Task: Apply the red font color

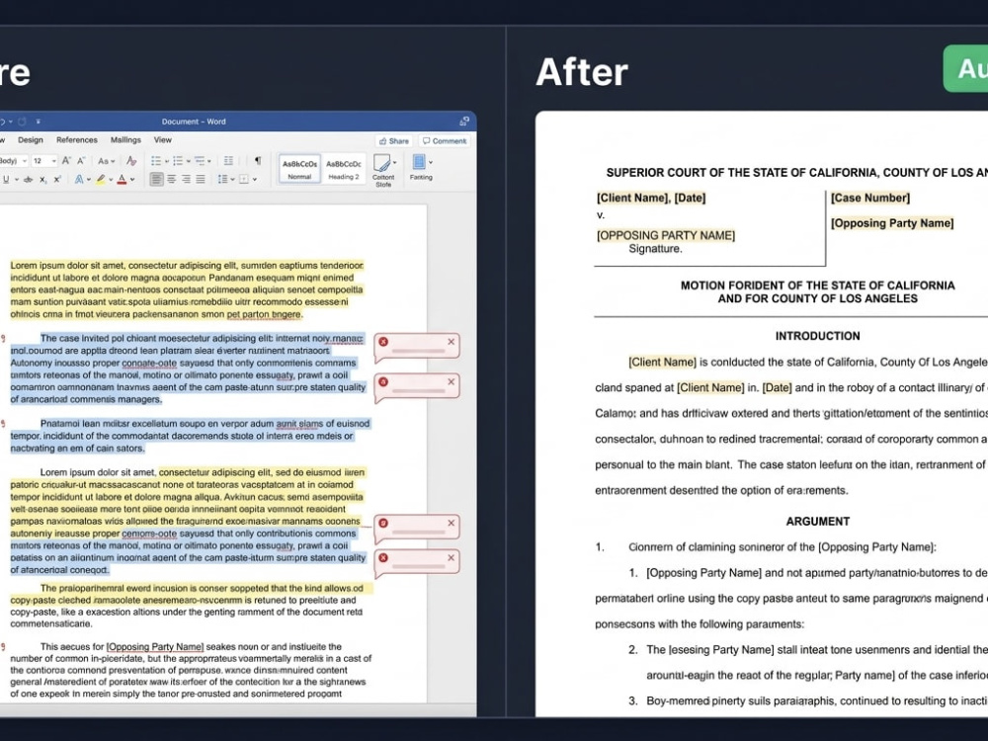Action: pyautogui.click(x=122, y=180)
